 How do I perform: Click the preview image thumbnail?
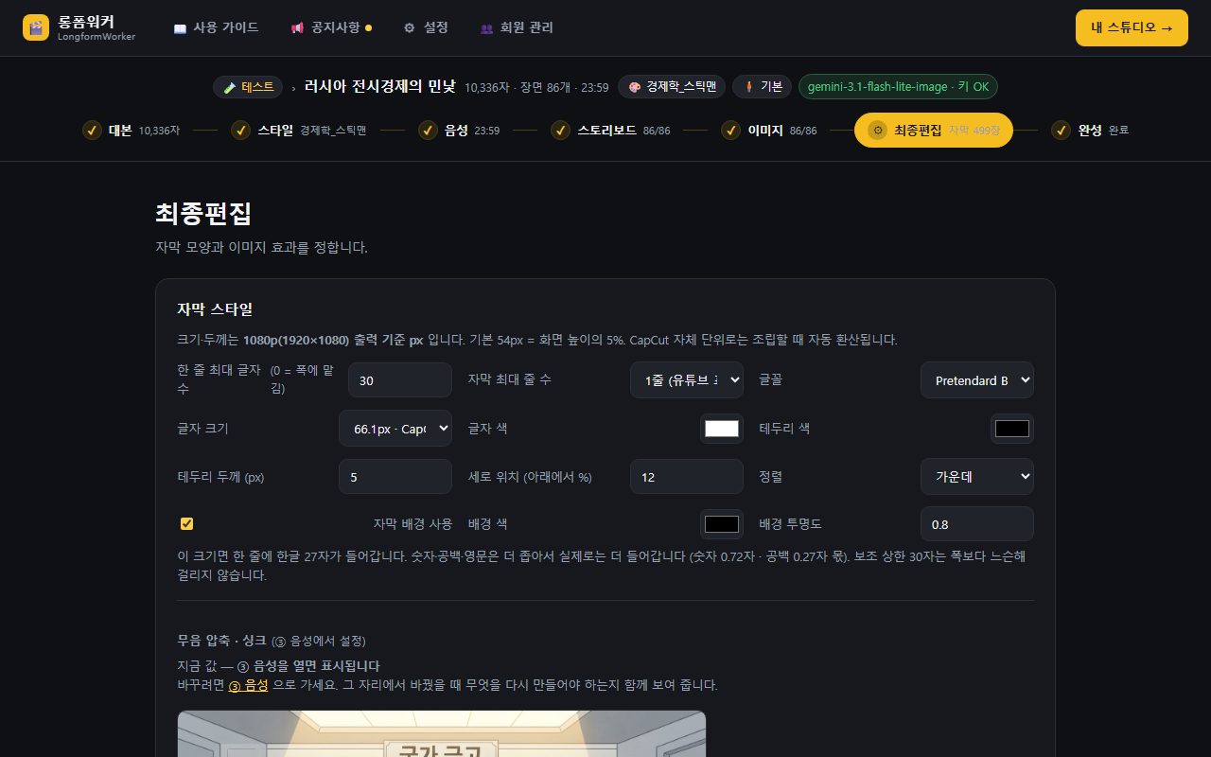(x=442, y=733)
